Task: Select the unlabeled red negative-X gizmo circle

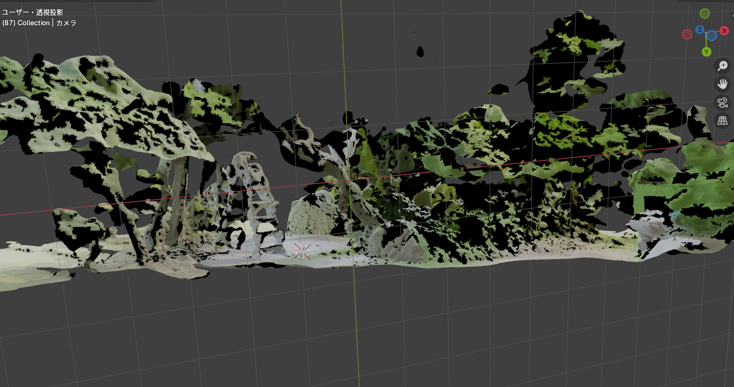Action: 687,35
